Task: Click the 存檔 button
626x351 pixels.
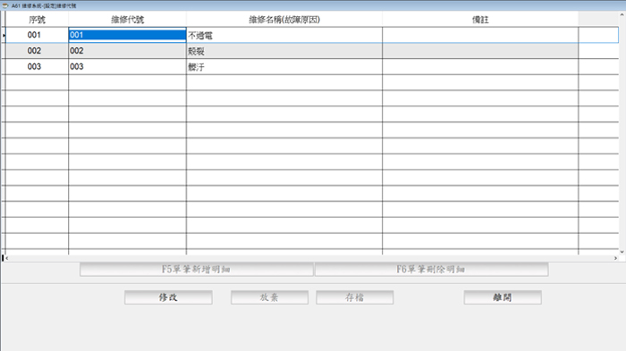Action: [x=354, y=297]
